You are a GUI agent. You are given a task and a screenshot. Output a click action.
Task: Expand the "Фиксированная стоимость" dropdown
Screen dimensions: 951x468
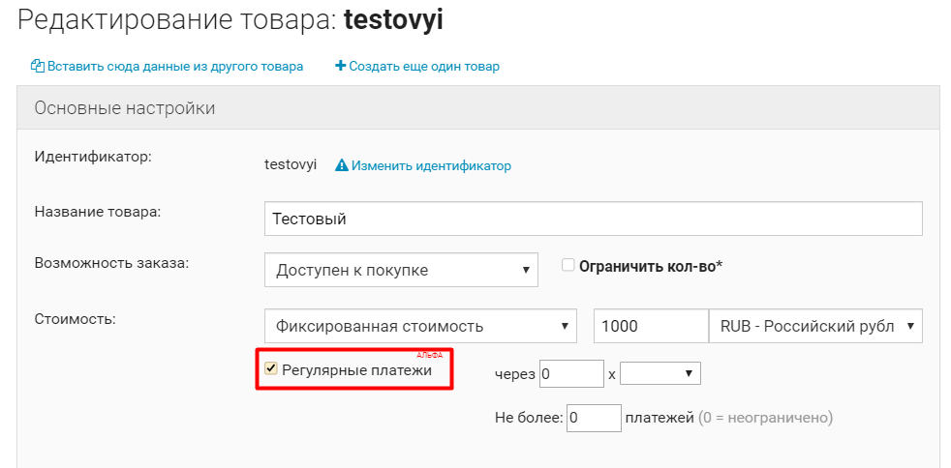(420, 326)
